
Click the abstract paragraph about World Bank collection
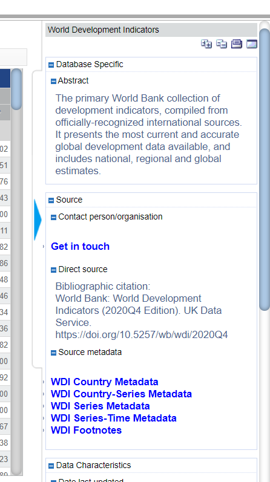point(149,134)
